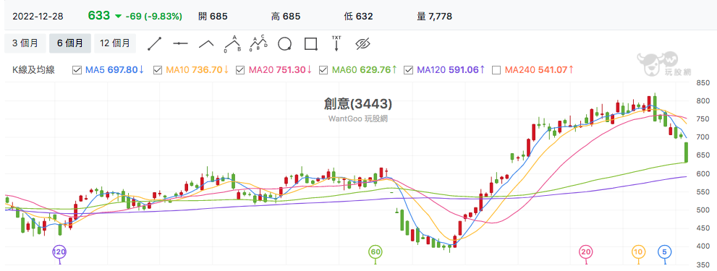717x271 pixels.
Task: Click the WantGoo 玩股網 subtitle text
Action: [358, 119]
